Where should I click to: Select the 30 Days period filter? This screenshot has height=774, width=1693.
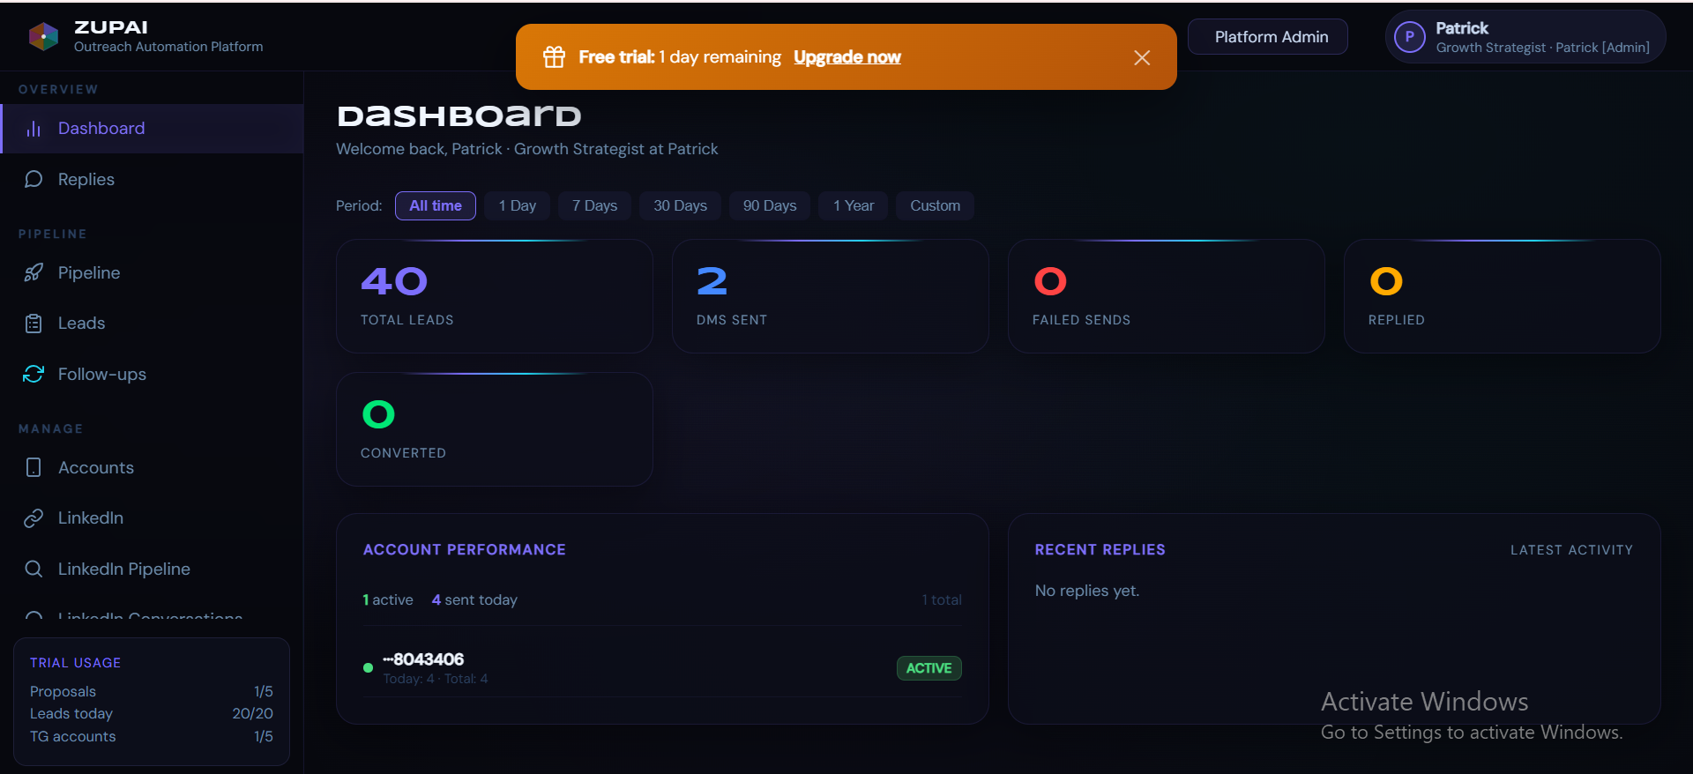coord(680,205)
